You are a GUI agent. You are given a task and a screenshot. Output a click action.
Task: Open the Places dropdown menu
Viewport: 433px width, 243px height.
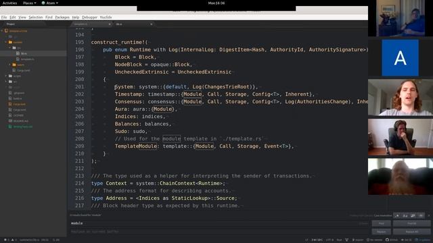[x=29, y=3]
